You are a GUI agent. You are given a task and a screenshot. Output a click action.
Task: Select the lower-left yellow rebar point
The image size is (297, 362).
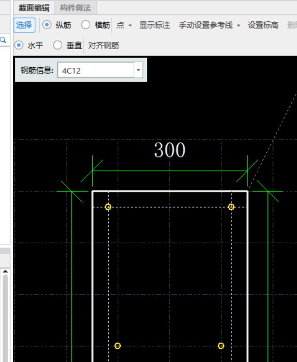point(118,346)
